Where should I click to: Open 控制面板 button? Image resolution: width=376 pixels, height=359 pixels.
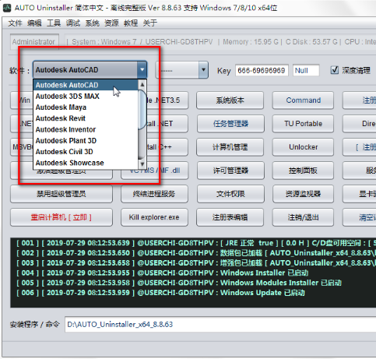click(x=303, y=171)
